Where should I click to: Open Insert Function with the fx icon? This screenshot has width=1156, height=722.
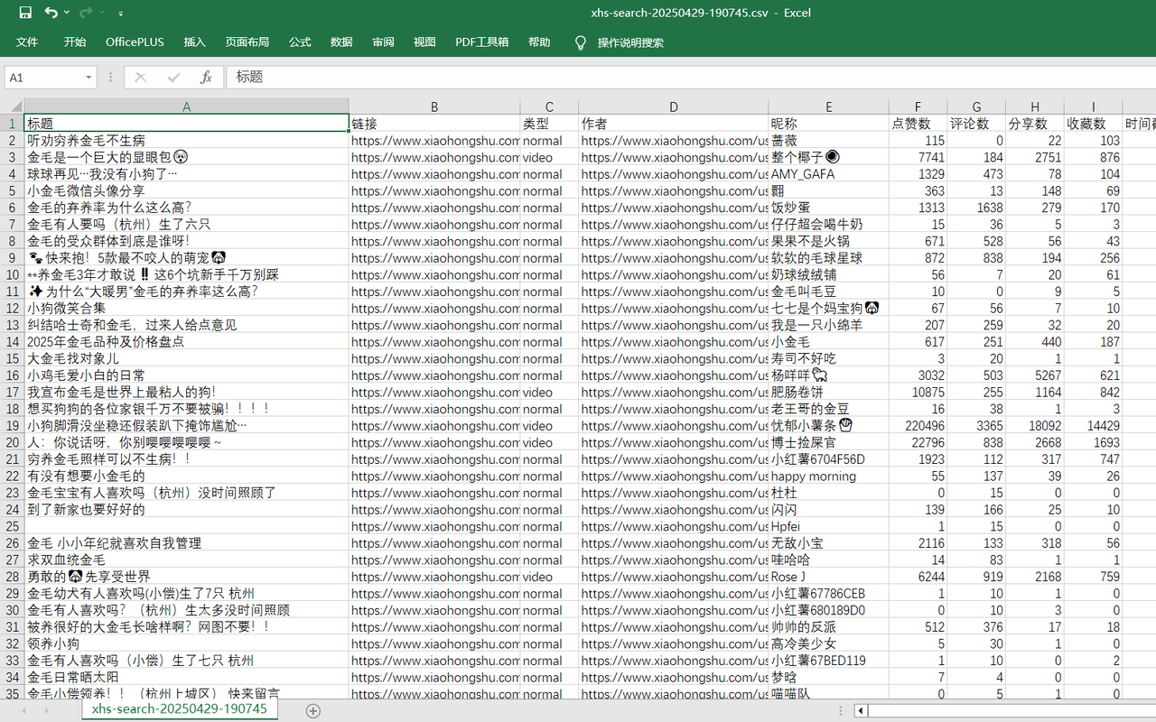pos(206,77)
